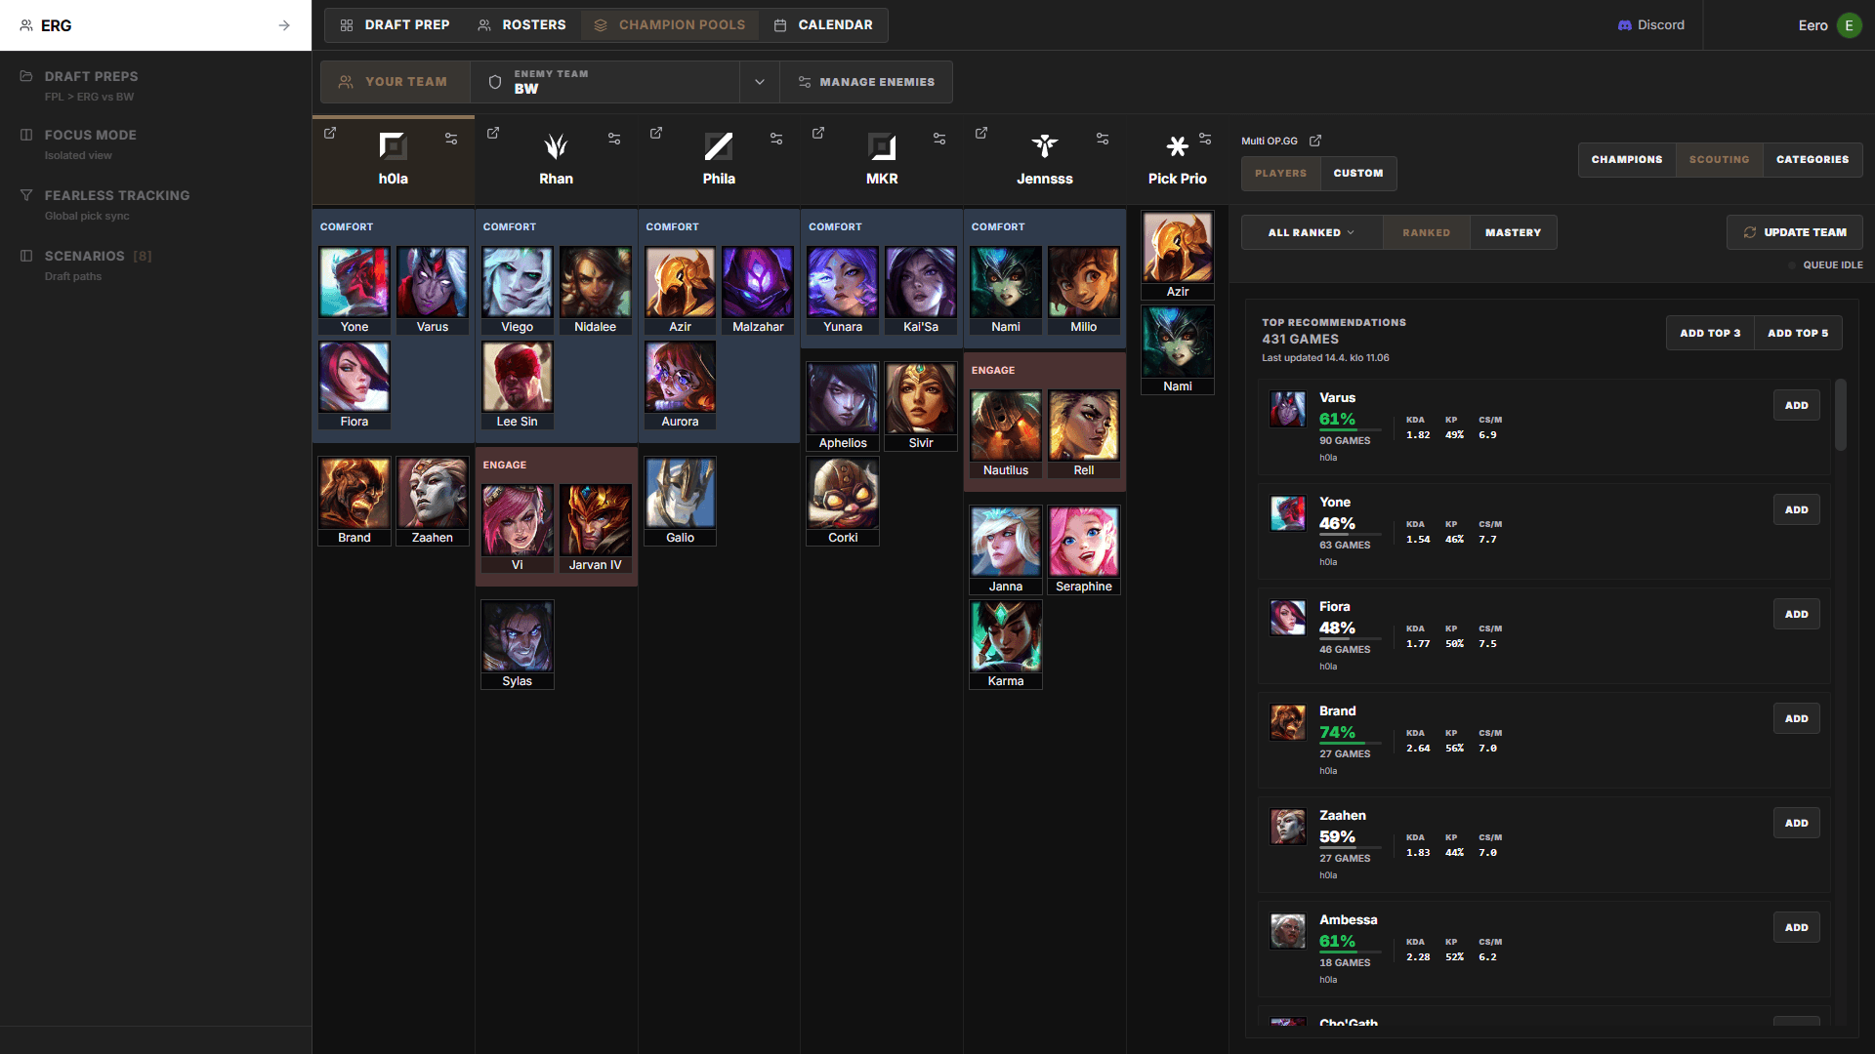This screenshot has width=1875, height=1054.
Task: Click UPDATE TEAM button
Action: (1794, 232)
